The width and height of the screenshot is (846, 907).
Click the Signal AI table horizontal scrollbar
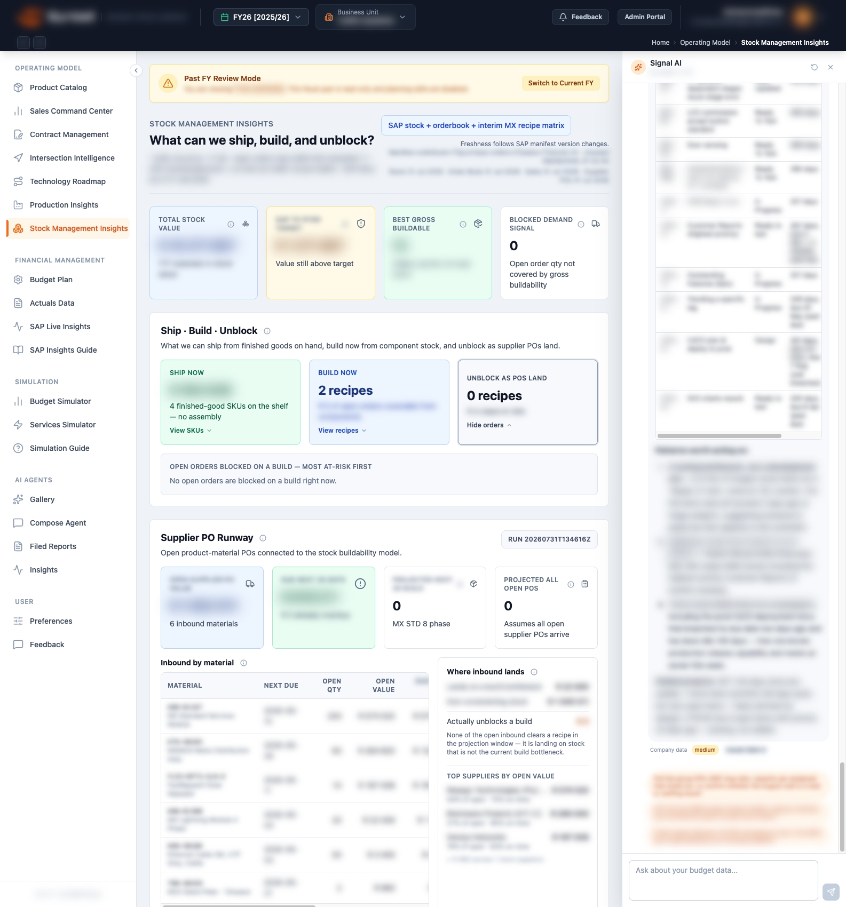click(720, 436)
